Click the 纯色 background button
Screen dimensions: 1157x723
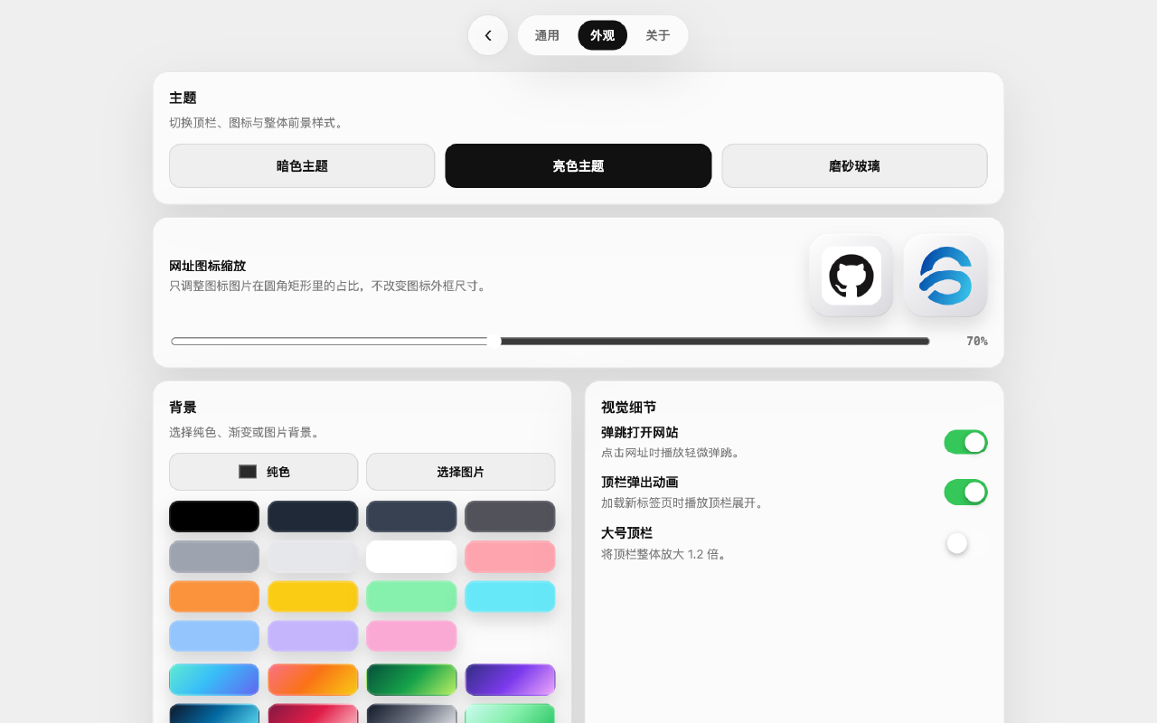tap(263, 472)
